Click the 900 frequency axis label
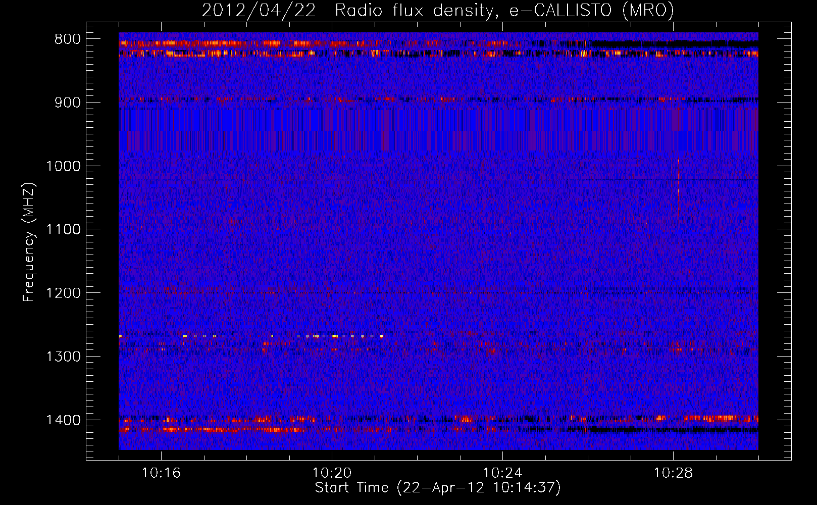Screen dimensions: 817x505 point(68,103)
